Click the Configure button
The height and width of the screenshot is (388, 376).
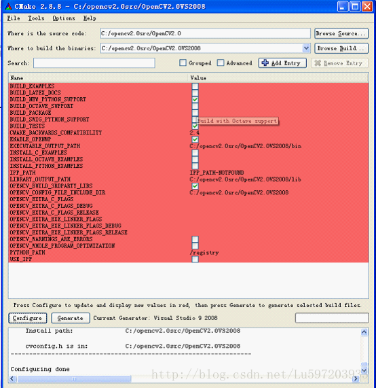pos(27,318)
